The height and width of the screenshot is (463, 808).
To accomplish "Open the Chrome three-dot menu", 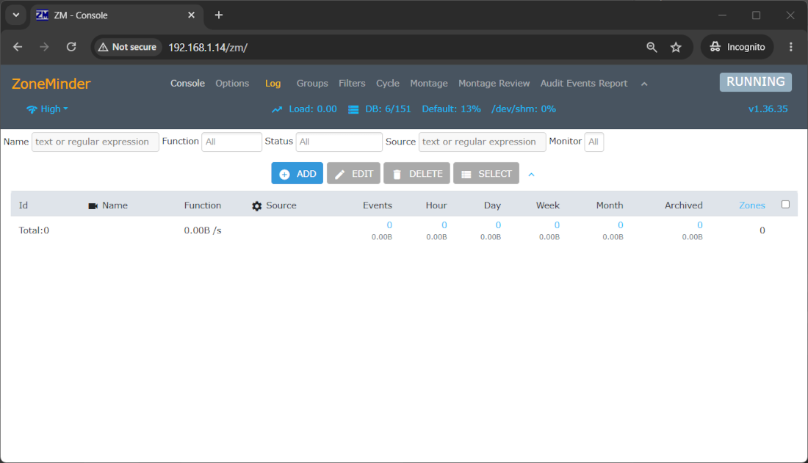I will 791,47.
